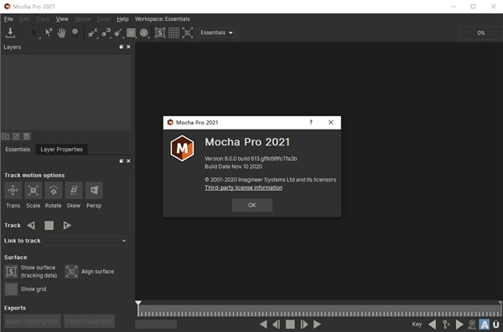Close the Mocha Pro 2021 About dialog

331,122
